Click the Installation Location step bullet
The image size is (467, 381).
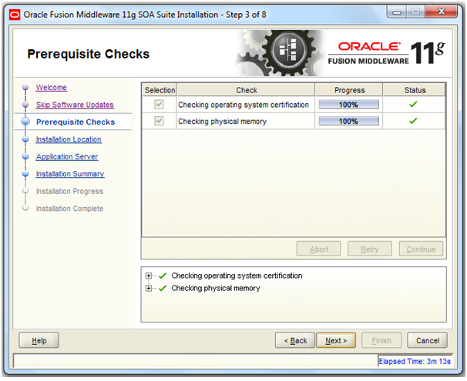coord(25,139)
